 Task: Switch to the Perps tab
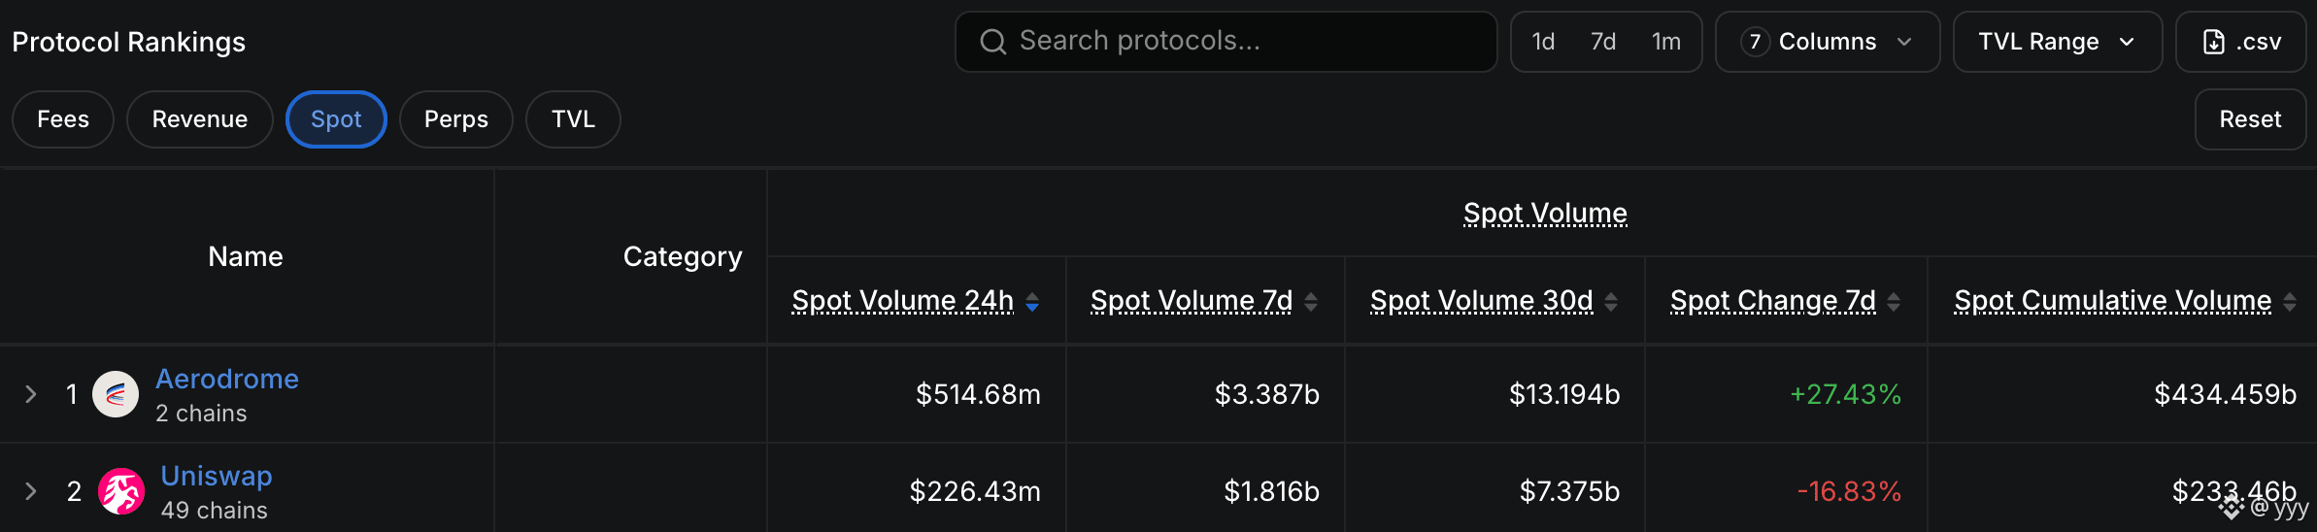pyautogui.click(x=456, y=119)
